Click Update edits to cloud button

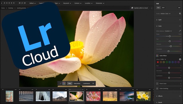(x=140, y=8)
